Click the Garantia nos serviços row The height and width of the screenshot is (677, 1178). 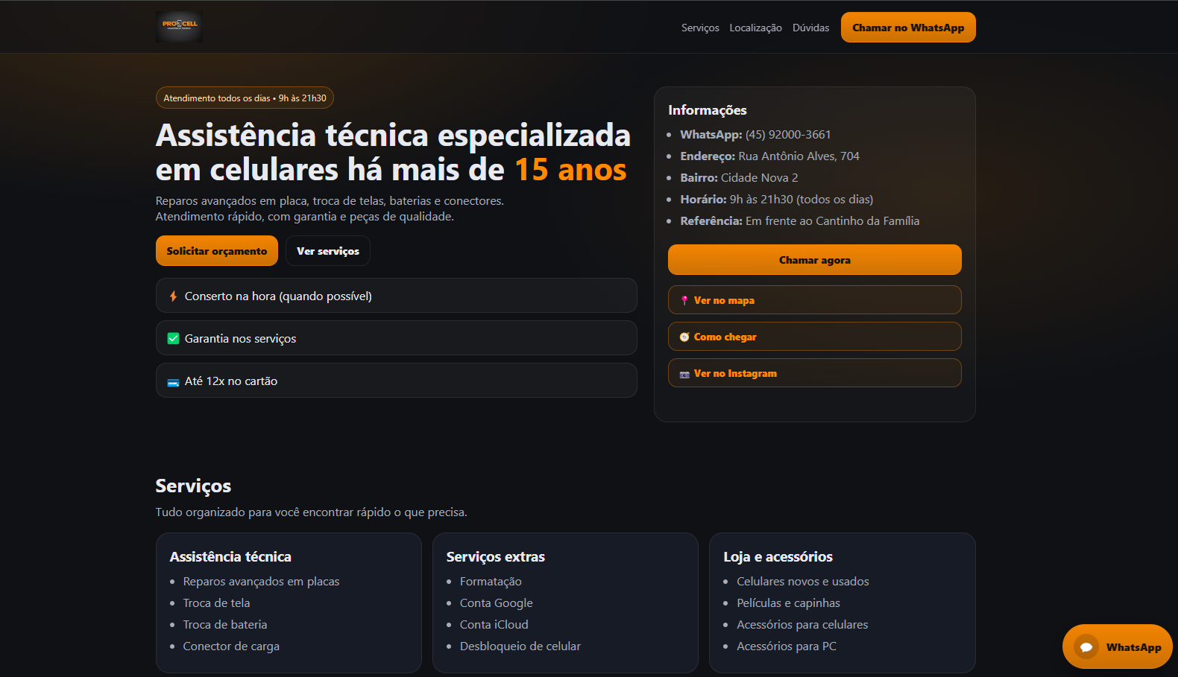[x=397, y=338]
